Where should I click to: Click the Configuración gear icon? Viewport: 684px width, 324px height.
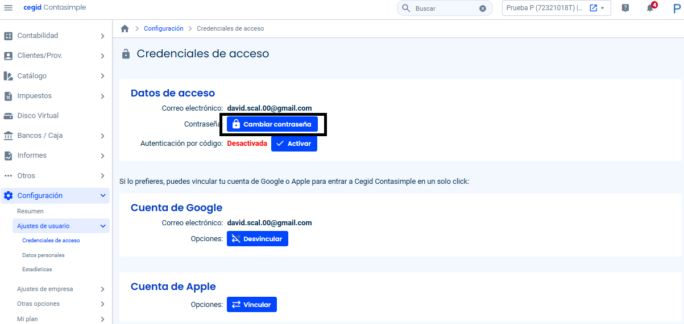[8, 196]
